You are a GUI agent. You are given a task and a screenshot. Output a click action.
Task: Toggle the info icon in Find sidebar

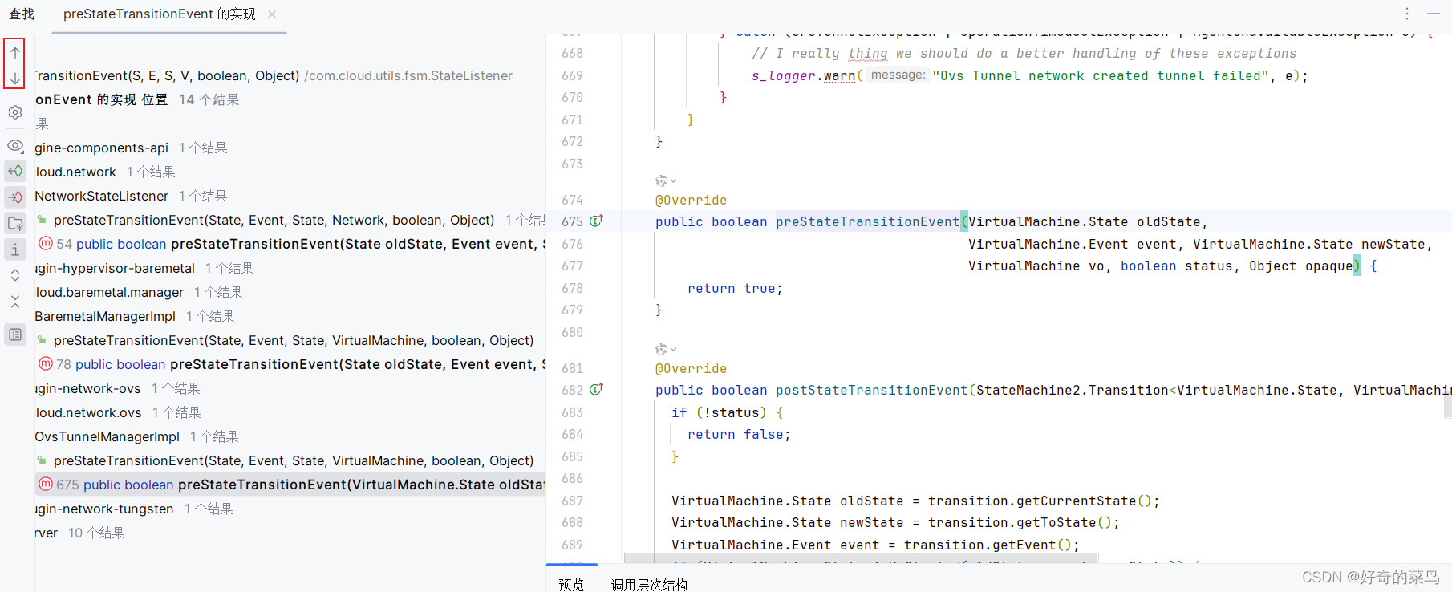tap(15, 249)
